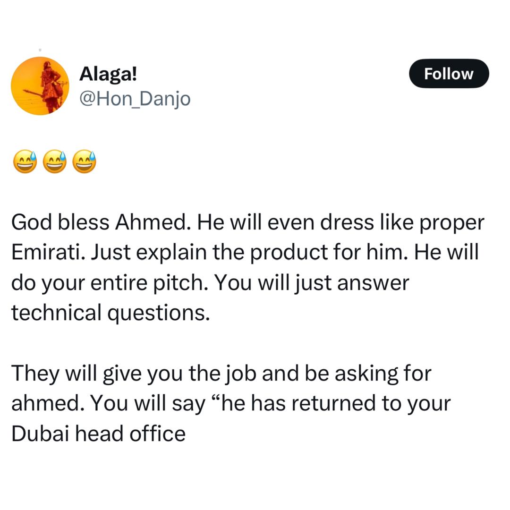Click the middle sweat-smile emoji
This screenshot has height=510, width=510.
pyautogui.click(x=55, y=161)
